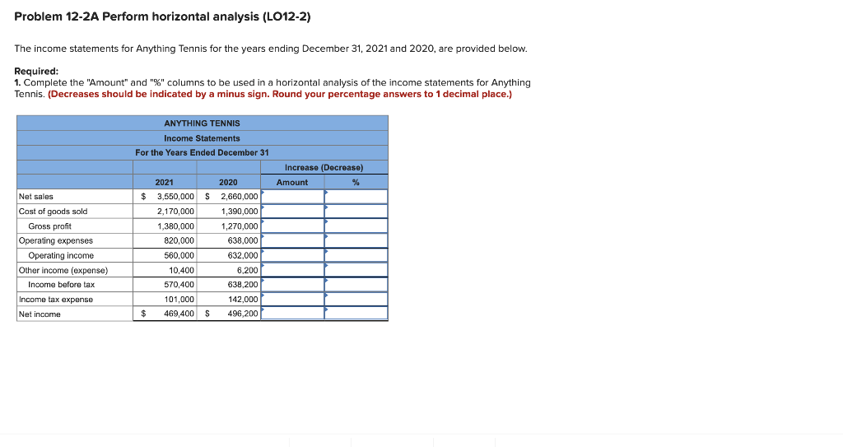Screen dimensions: 843x447
Task: Click the red rounding instruction text
Action: [x=280, y=94]
